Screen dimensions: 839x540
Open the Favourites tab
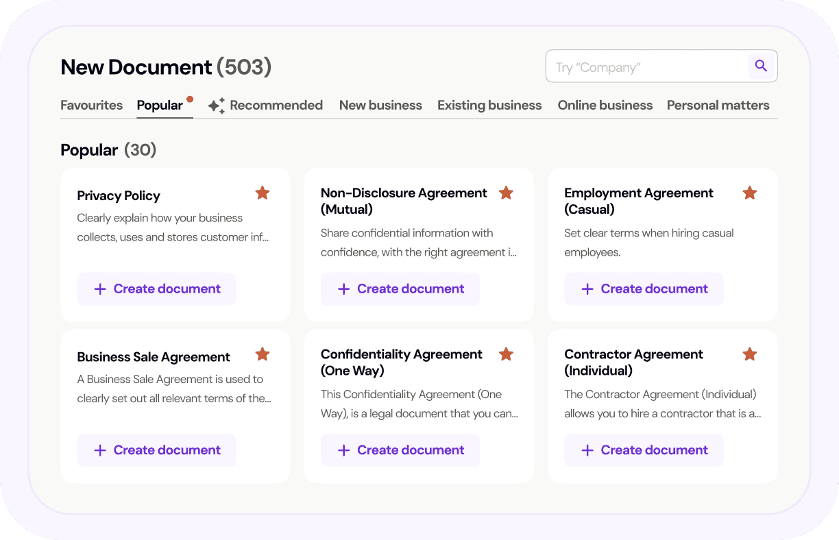click(91, 106)
